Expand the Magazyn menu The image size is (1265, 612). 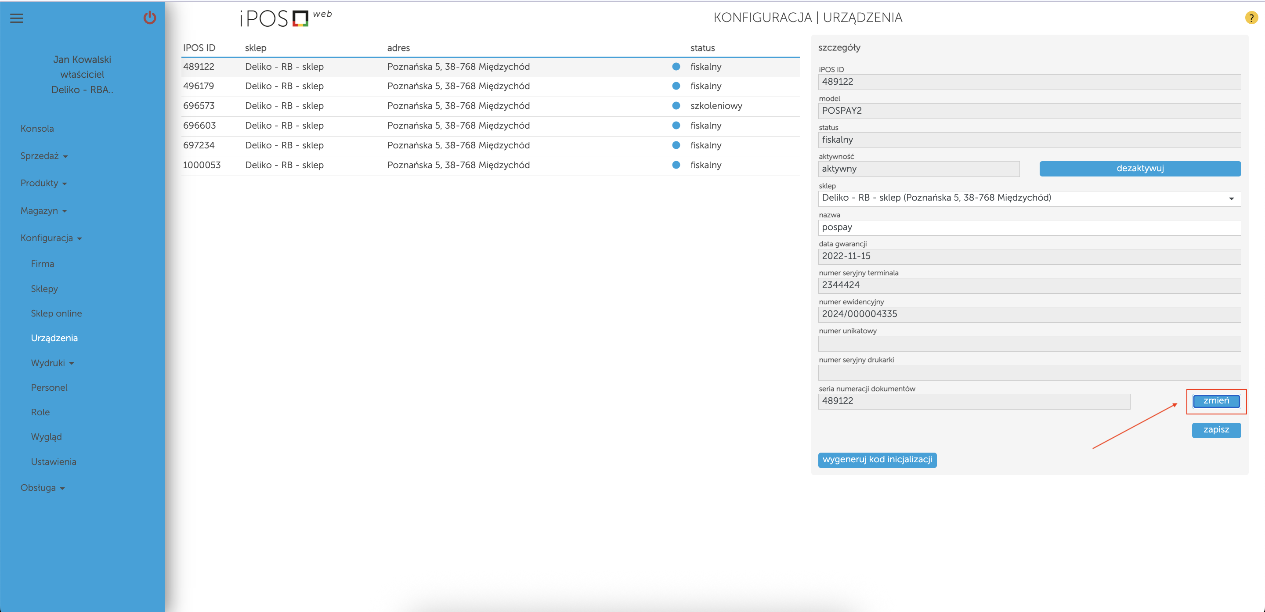point(44,211)
